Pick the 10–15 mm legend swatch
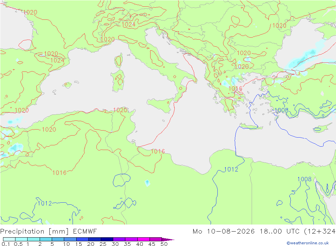Screen dimensions: 336x246 [70, 239]
